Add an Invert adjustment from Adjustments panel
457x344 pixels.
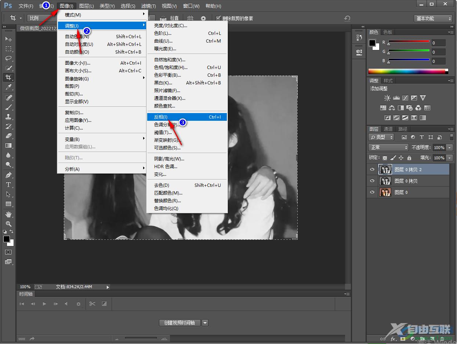[387, 118]
